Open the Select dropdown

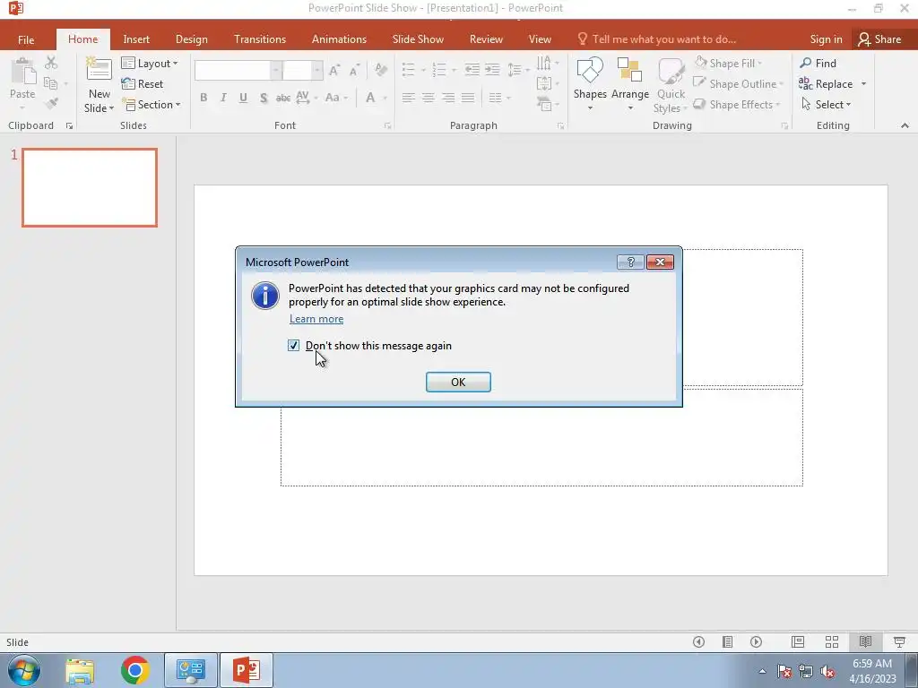click(x=825, y=104)
